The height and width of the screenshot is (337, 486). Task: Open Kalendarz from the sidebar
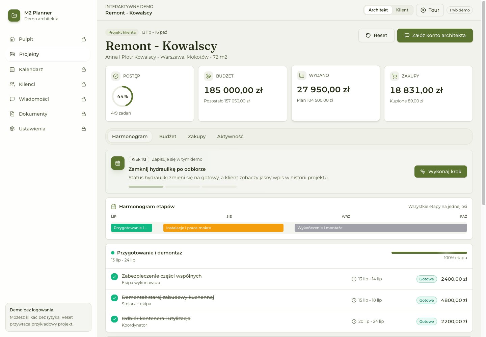coord(48,69)
